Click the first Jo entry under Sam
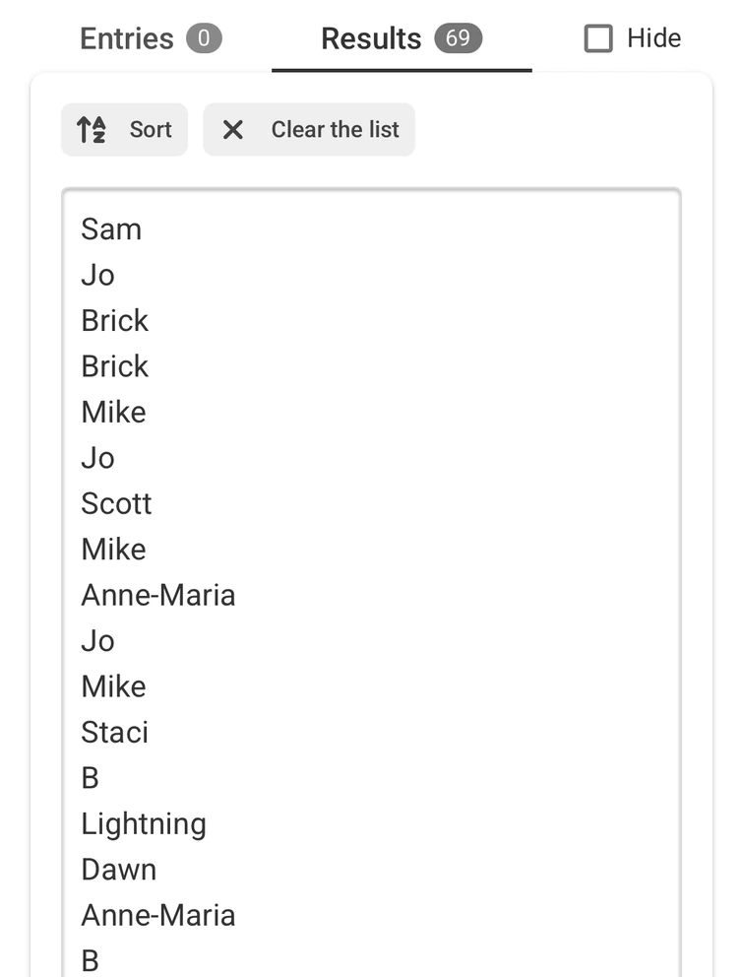The height and width of the screenshot is (977, 743). click(97, 275)
